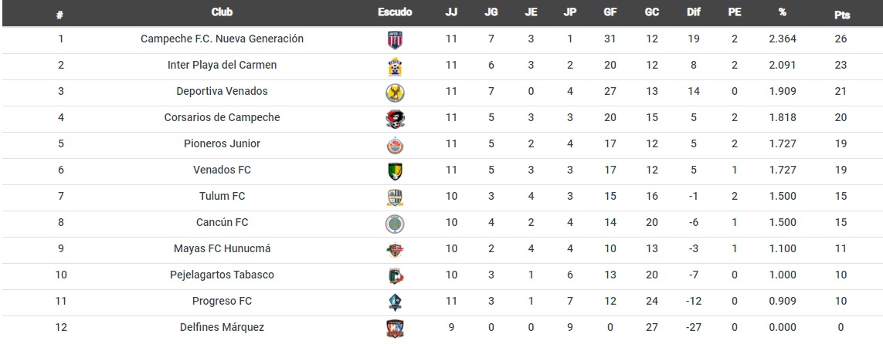The width and height of the screenshot is (883, 344).
Task: Select the Deportiva Venados shield icon
Action: [395, 93]
